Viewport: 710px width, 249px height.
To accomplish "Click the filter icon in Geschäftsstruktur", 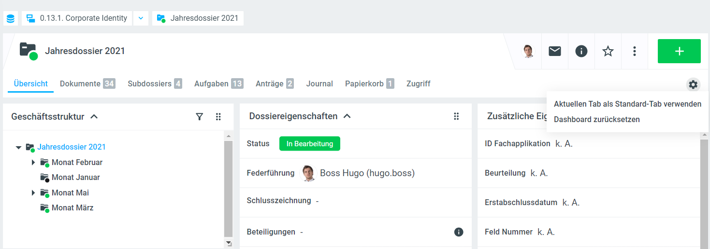I will point(199,116).
